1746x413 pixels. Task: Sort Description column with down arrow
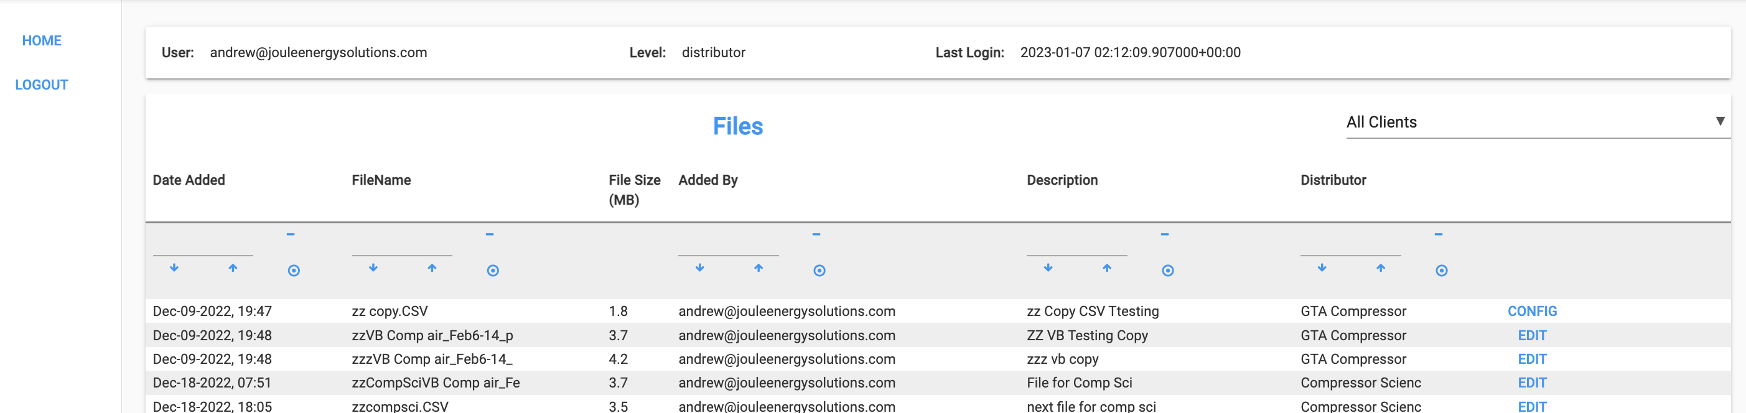(1048, 268)
